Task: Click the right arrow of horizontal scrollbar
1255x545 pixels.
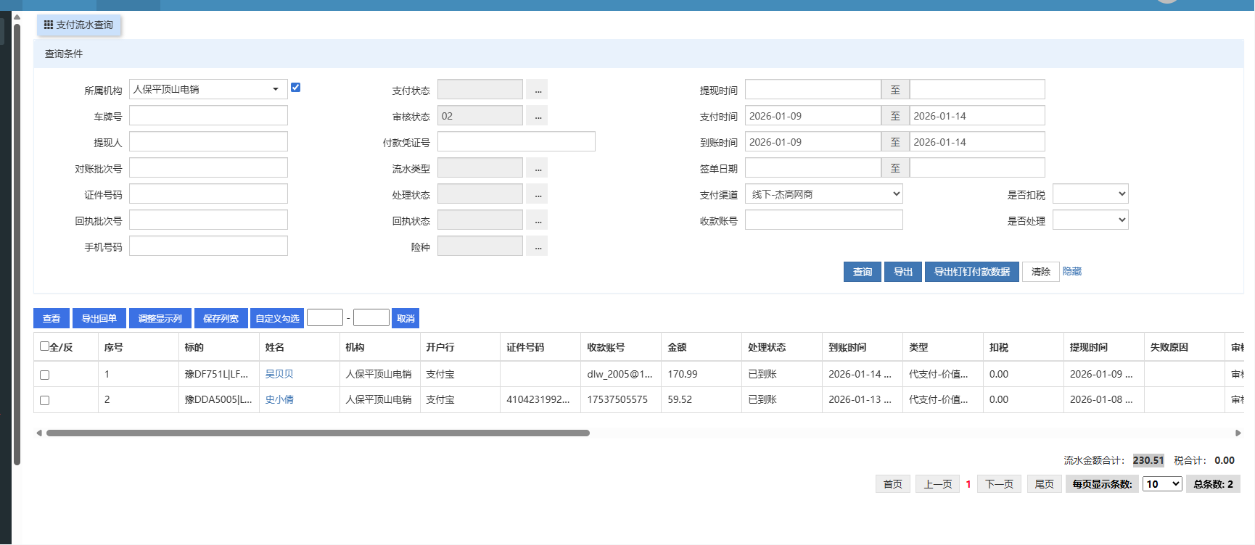Action: [1238, 433]
